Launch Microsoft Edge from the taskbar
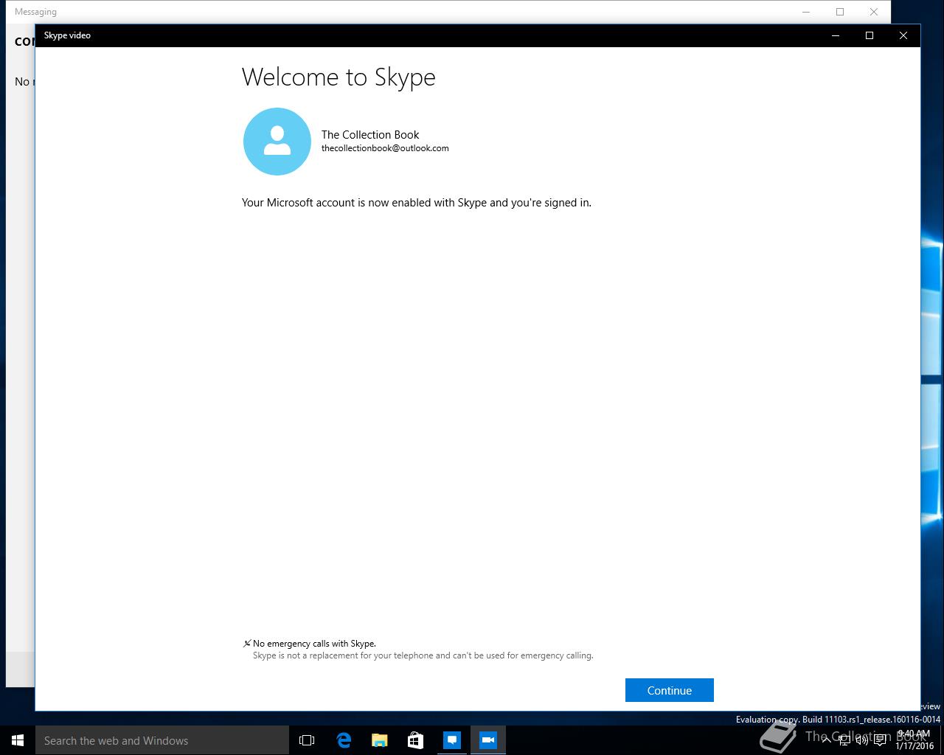This screenshot has width=944, height=755. point(344,740)
